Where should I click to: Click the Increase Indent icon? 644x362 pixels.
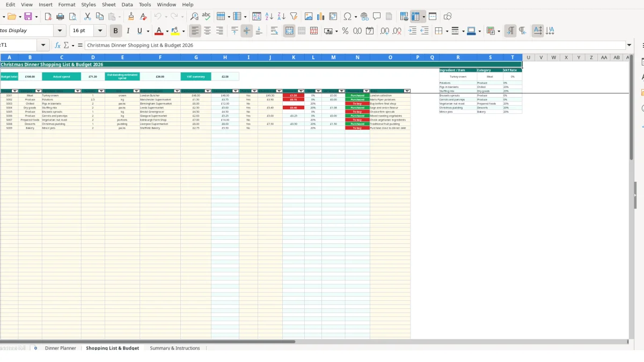(x=412, y=31)
